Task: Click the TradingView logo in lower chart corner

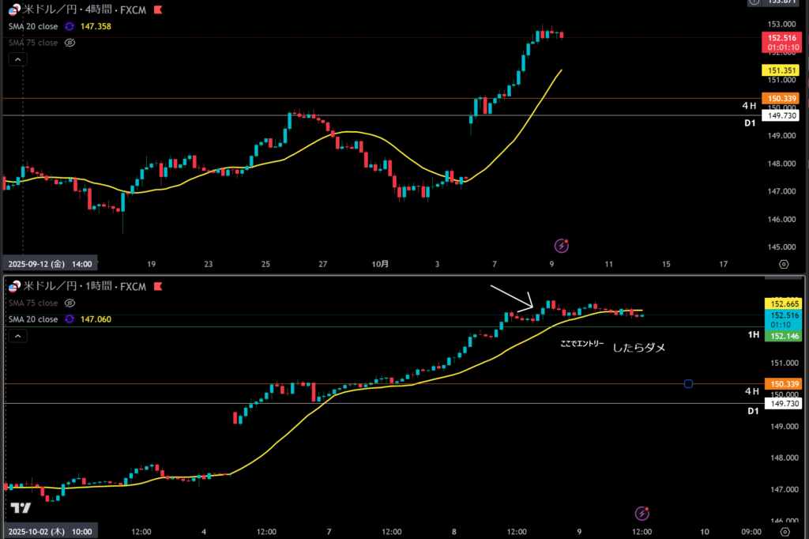Action: [21, 508]
